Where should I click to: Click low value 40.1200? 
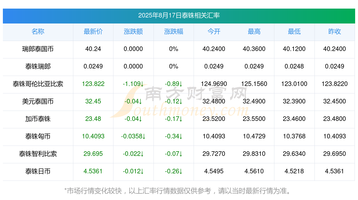tap(294, 49)
